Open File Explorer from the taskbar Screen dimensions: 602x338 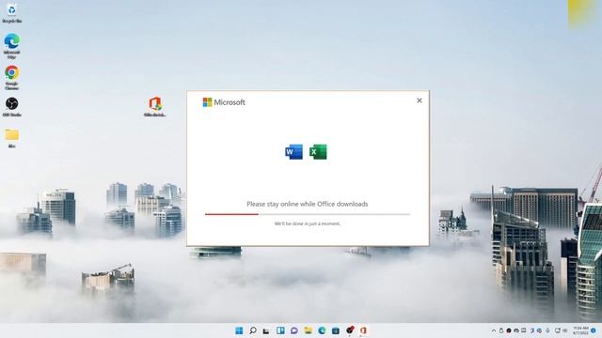pyautogui.click(x=308, y=330)
